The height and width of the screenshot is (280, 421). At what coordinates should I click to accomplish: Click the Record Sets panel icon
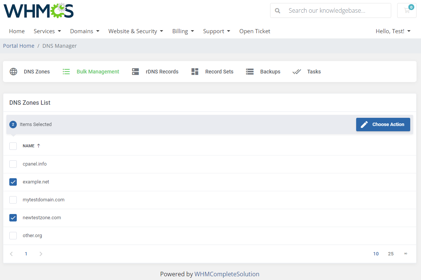coord(195,71)
